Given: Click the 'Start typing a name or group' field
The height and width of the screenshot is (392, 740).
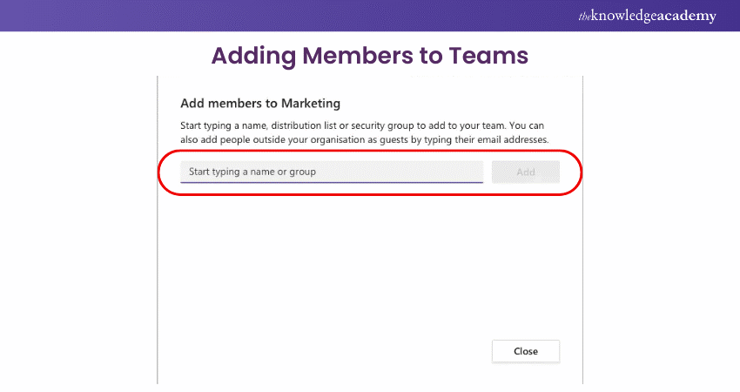Looking at the screenshot, I should pos(331,172).
